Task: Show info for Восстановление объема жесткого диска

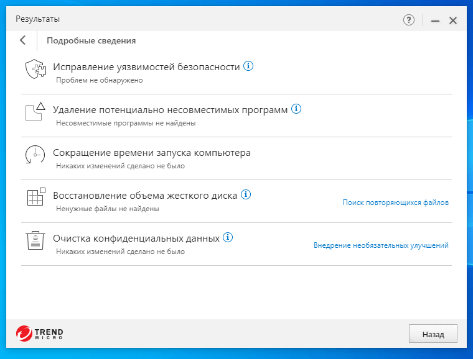Action: point(246,195)
